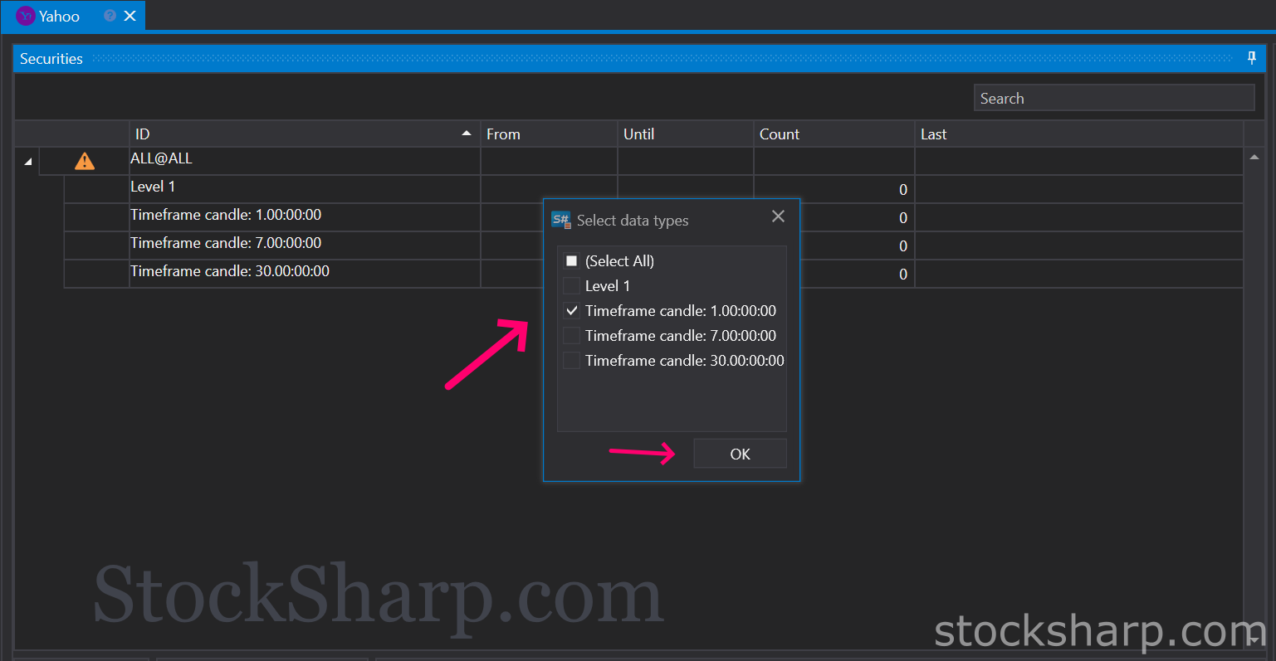Close the Select data types dialog
Viewport: 1276px width, 661px height.
pos(778,216)
